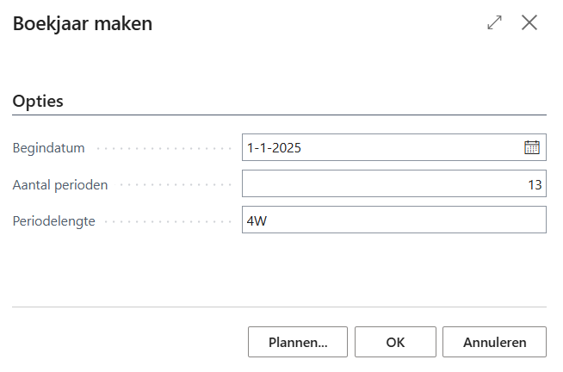Click the Aantal perioden label text

pos(60,183)
